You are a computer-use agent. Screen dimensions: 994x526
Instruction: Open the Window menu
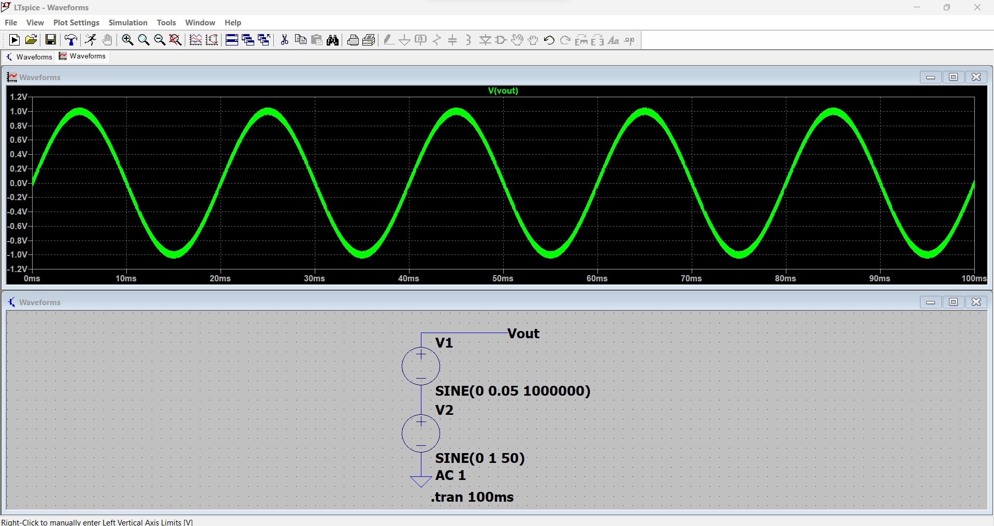click(200, 23)
